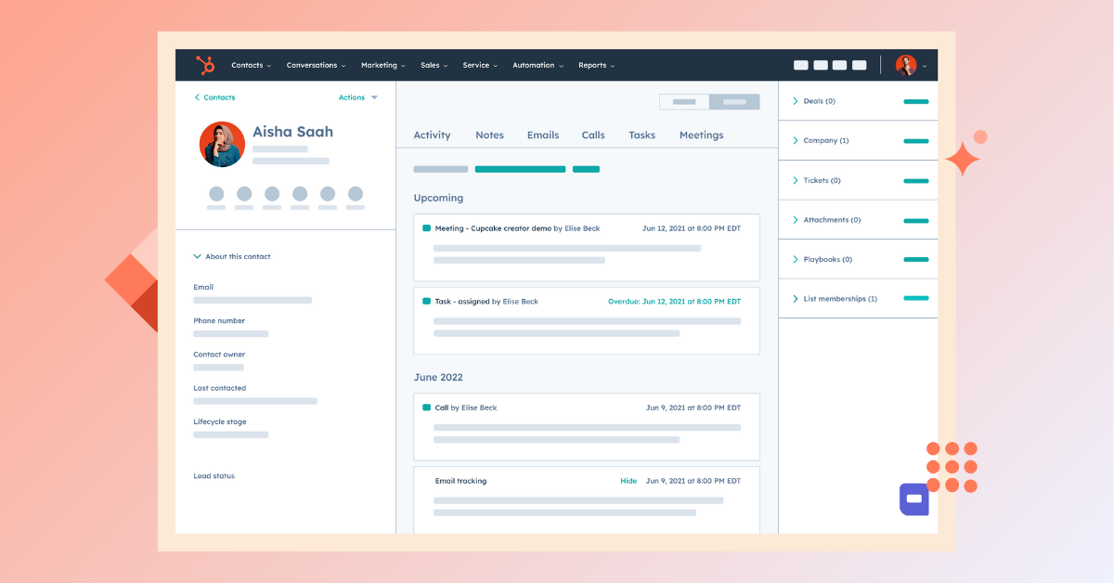This screenshot has width=1114, height=583.
Task: Click the teal icon beside Meeting entry
Action: [x=426, y=228]
